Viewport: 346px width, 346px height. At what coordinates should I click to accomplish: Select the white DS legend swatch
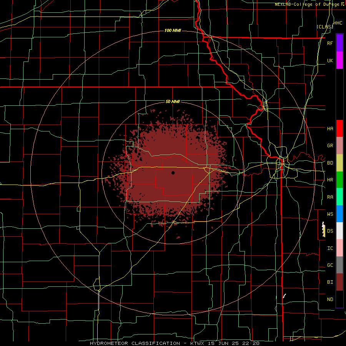(x=339, y=231)
